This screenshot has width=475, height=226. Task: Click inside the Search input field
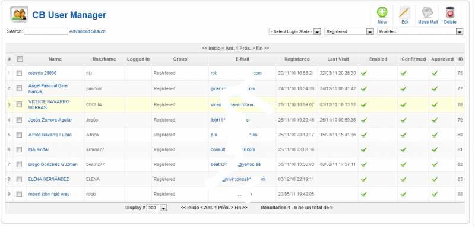tap(46, 31)
